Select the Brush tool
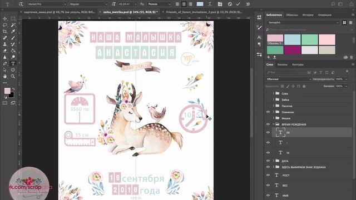 (x=13, y=38)
